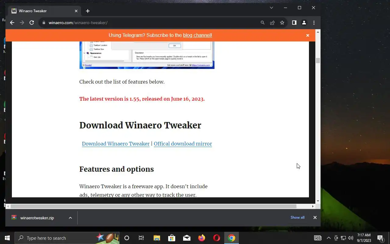This screenshot has width=390, height=244.
Task: Open File Explorer from taskbar
Action: (x=157, y=238)
